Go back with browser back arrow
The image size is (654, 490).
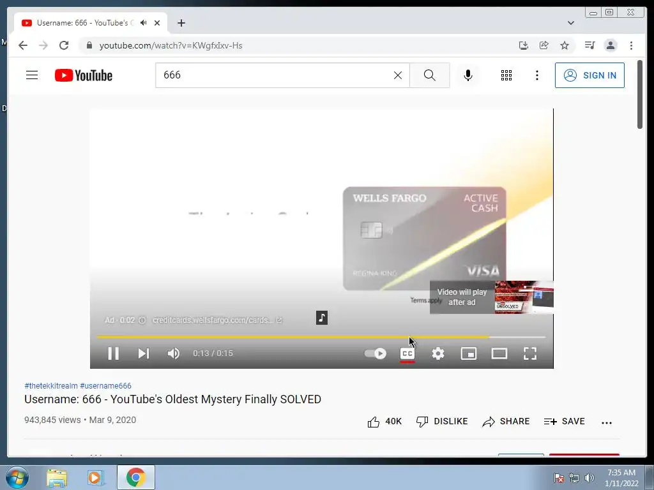coord(23,45)
